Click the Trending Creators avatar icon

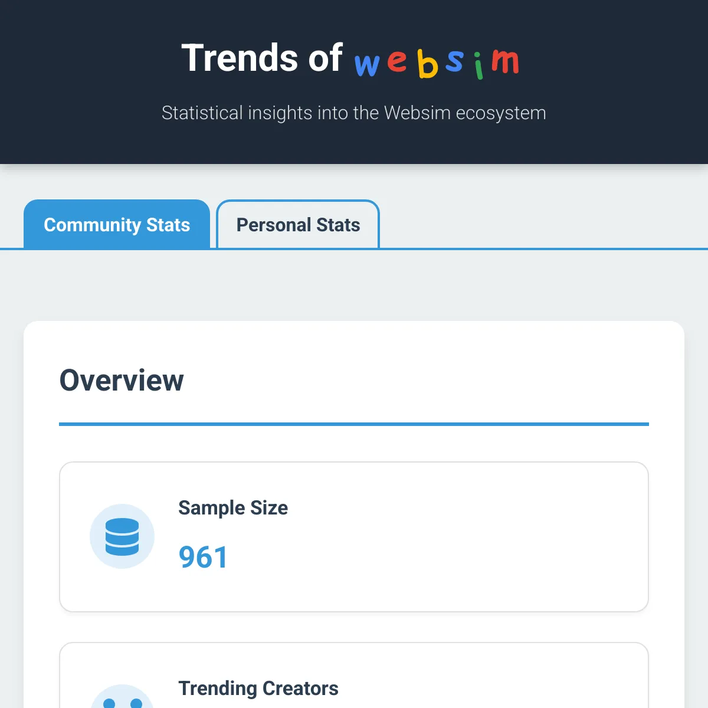[x=122, y=702]
